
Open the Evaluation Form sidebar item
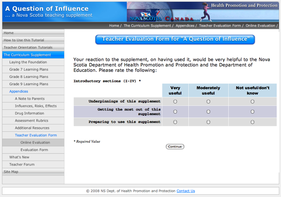[34, 150]
